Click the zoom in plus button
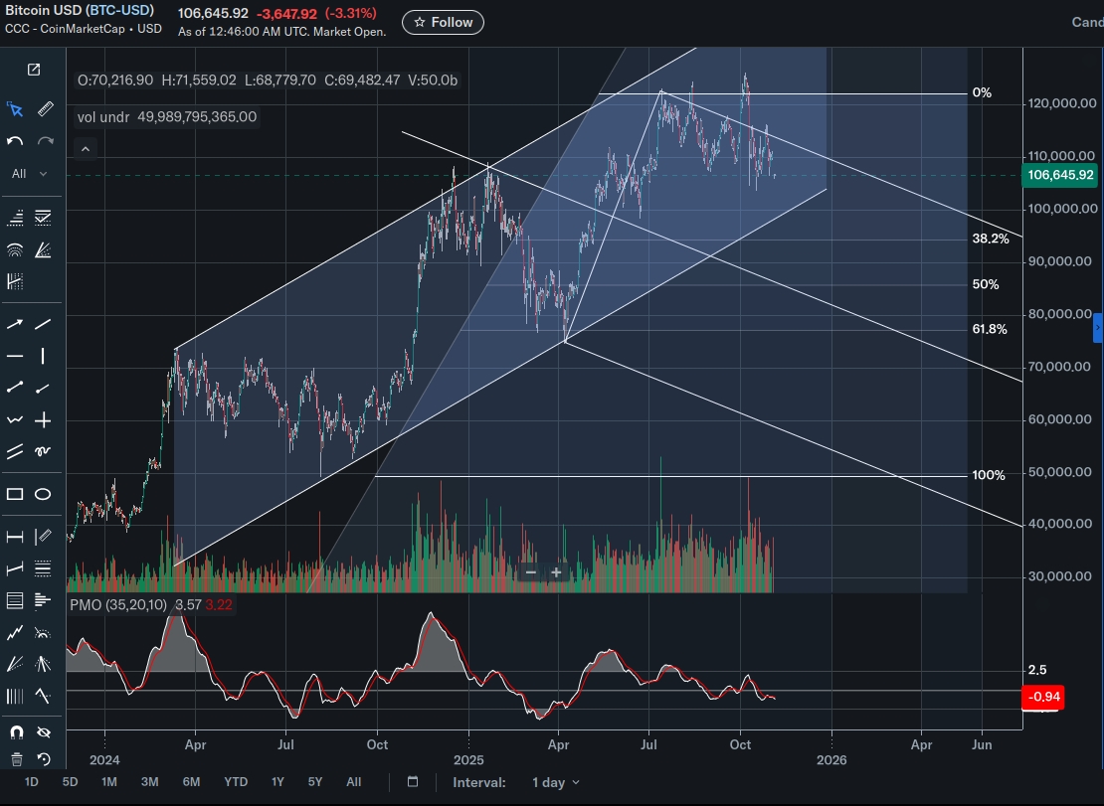This screenshot has height=806, width=1104. pyautogui.click(x=556, y=571)
